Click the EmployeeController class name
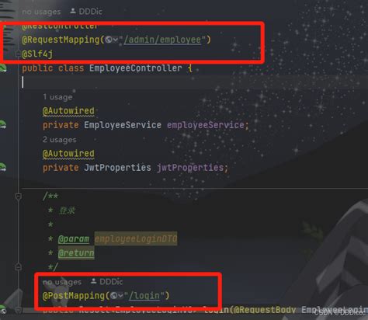 tap(136, 68)
